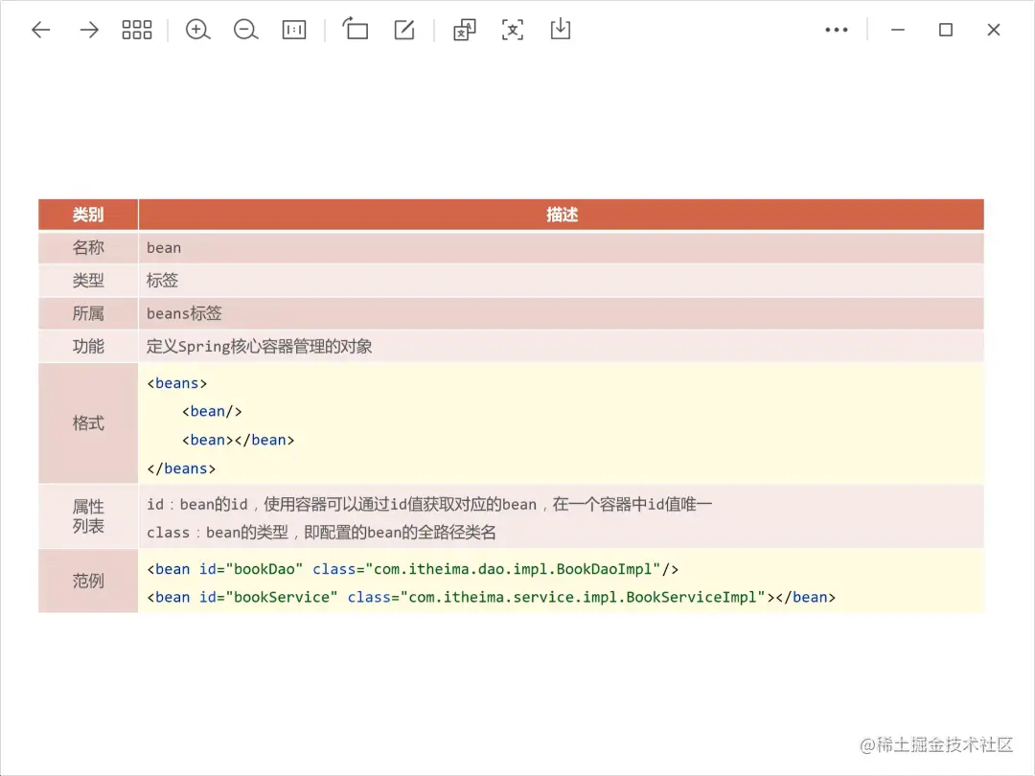Zoom in with the magnifier plus icon
This screenshot has height=776, width=1035.
tap(197, 30)
